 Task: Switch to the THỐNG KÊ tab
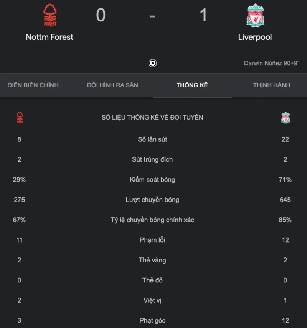pos(192,85)
